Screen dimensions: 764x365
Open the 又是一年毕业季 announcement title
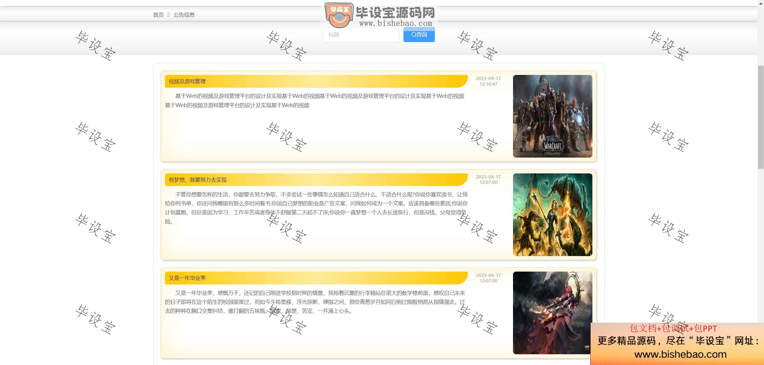click(x=187, y=278)
